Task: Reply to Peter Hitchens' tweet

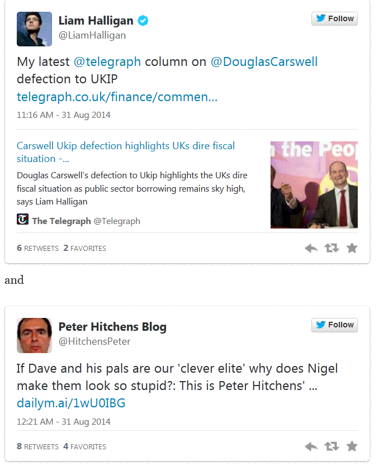Action: (311, 446)
